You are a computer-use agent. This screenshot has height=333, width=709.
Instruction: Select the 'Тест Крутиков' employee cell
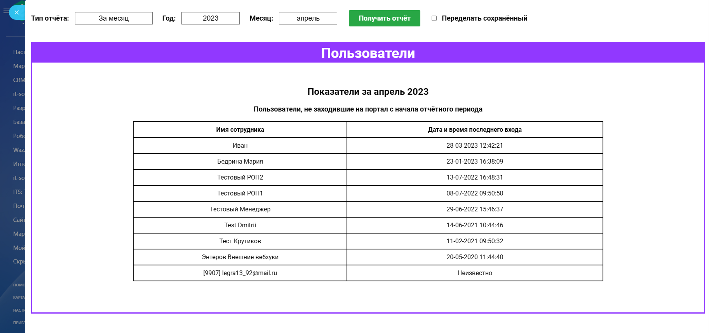click(240, 241)
